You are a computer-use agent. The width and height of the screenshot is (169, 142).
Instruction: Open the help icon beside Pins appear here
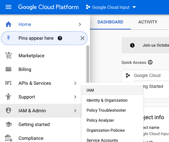pyautogui.click(x=60, y=38)
